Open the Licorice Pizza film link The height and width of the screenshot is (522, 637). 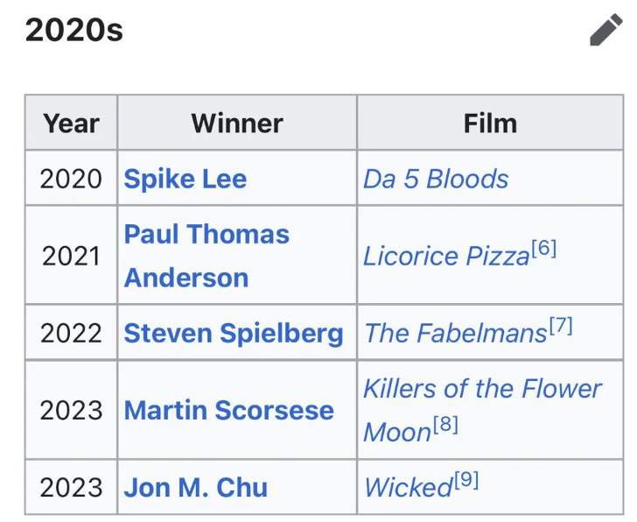pyautogui.click(x=446, y=257)
